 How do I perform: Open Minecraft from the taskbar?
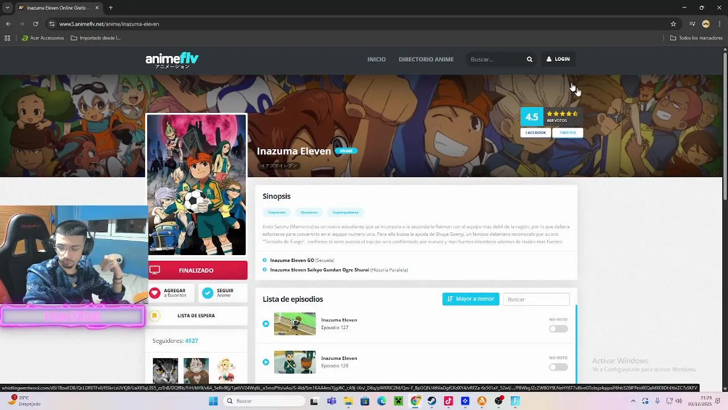point(398,401)
